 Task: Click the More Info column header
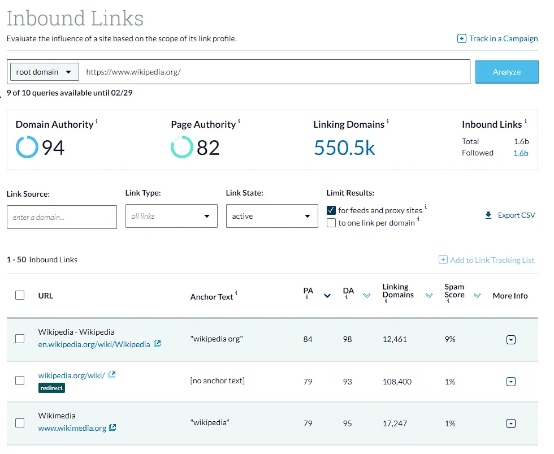coord(510,296)
